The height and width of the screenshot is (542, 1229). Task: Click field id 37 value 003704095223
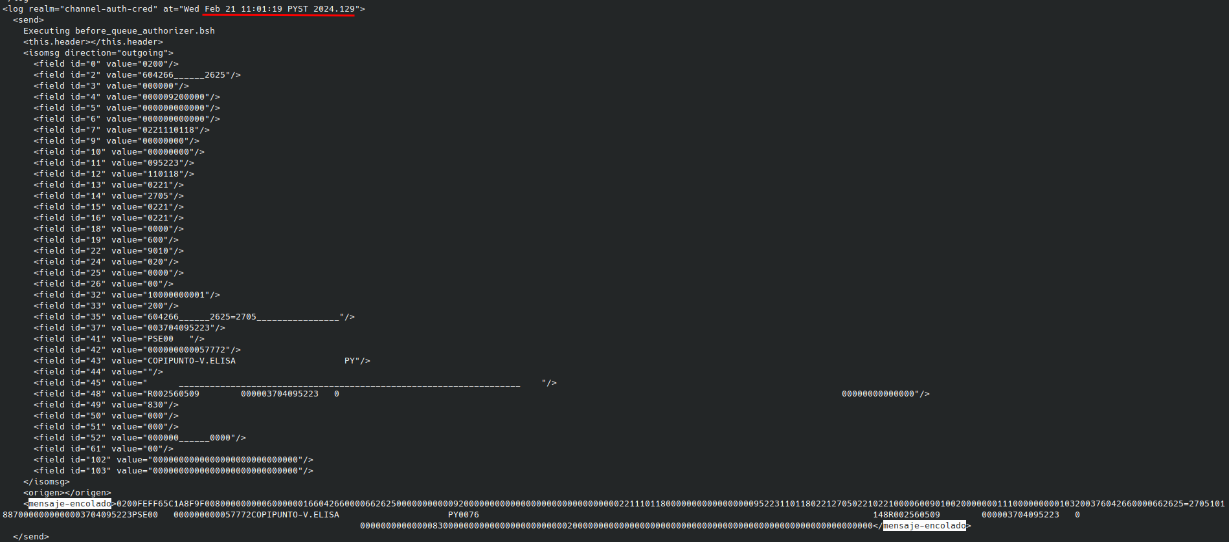coord(130,328)
